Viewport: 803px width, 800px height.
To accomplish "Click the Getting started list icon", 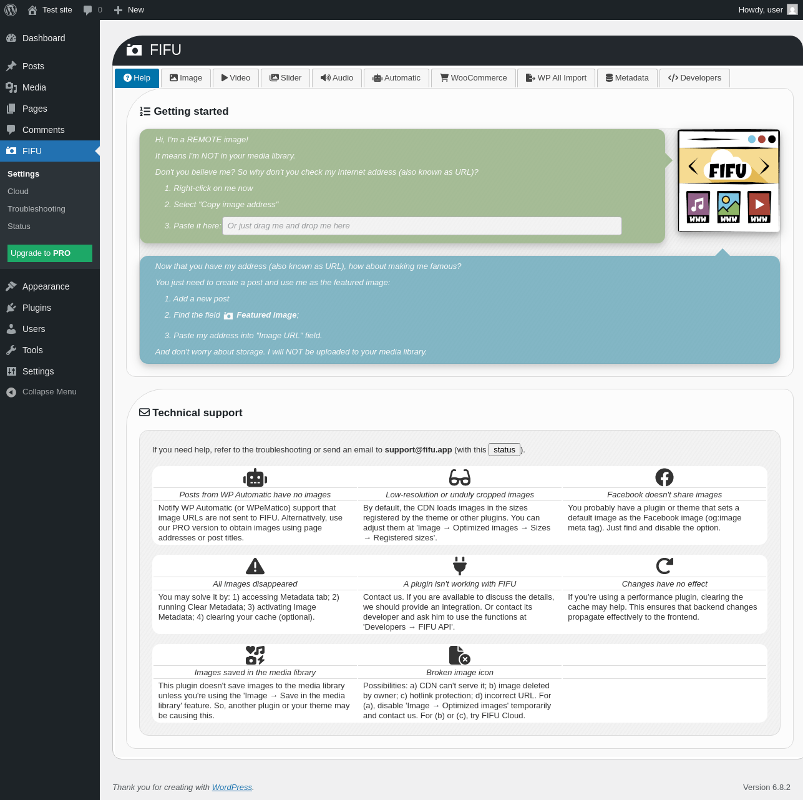I will pyautogui.click(x=145, y=112).
